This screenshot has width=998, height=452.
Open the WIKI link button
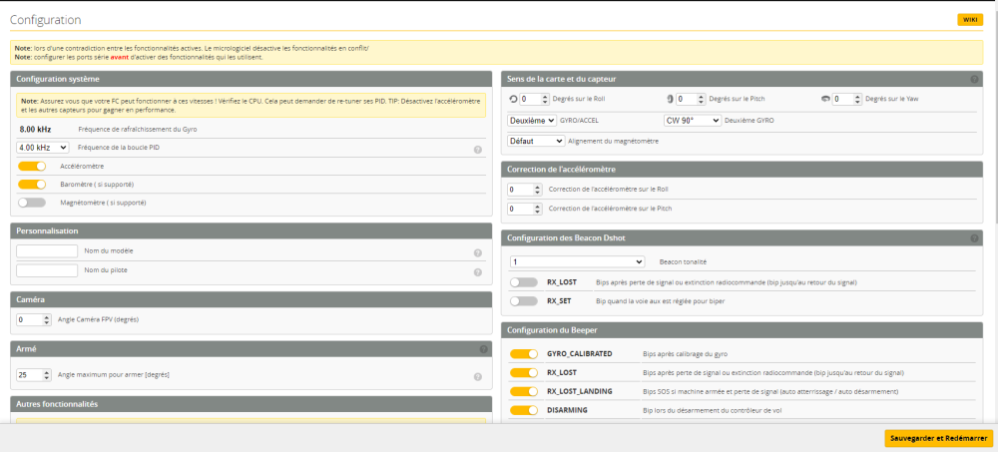tap(969, 20)
